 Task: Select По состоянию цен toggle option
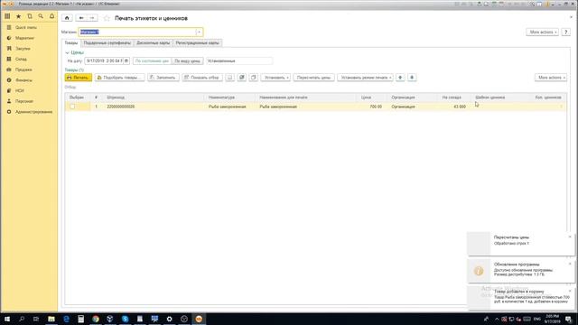152,60
